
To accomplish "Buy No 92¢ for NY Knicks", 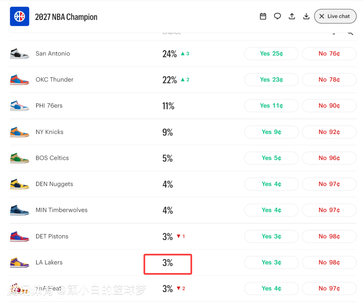I will click(329, 132).
